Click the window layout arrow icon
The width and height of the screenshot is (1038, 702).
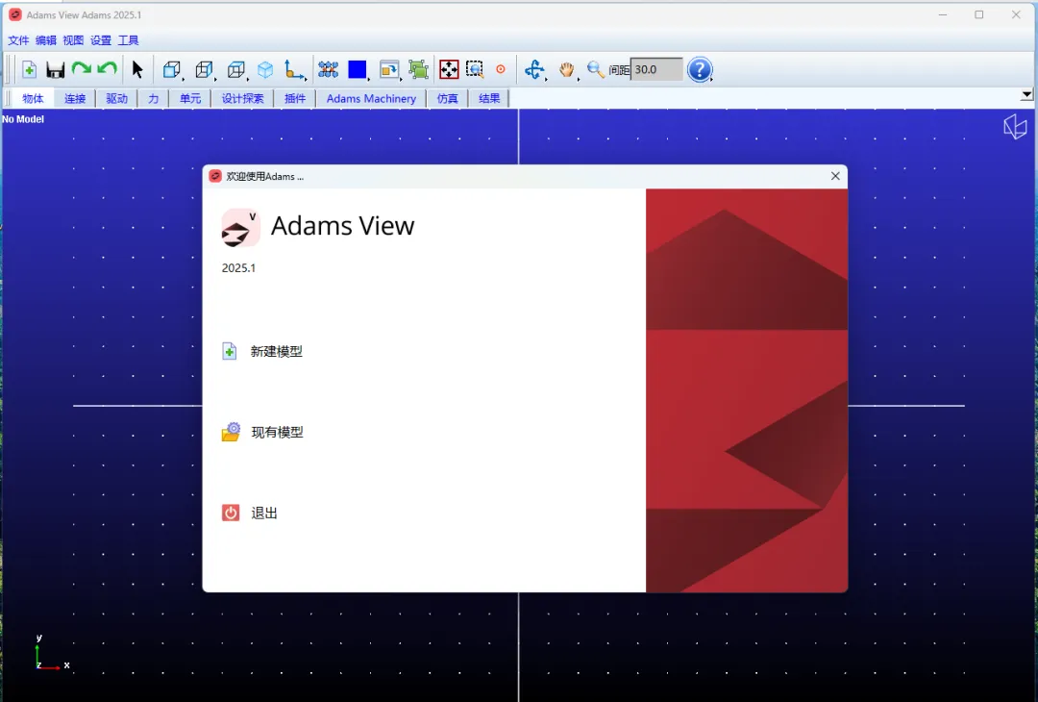click(x=389, y=69)
